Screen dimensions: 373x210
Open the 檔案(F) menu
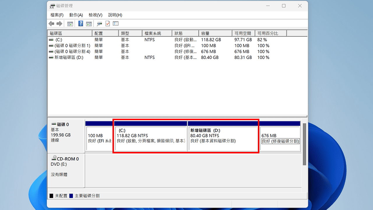tap(57, 15)
